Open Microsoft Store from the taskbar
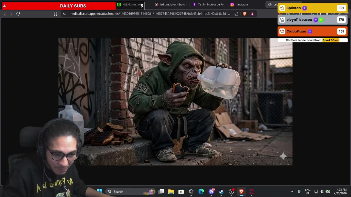 click(x=181, y=192)
